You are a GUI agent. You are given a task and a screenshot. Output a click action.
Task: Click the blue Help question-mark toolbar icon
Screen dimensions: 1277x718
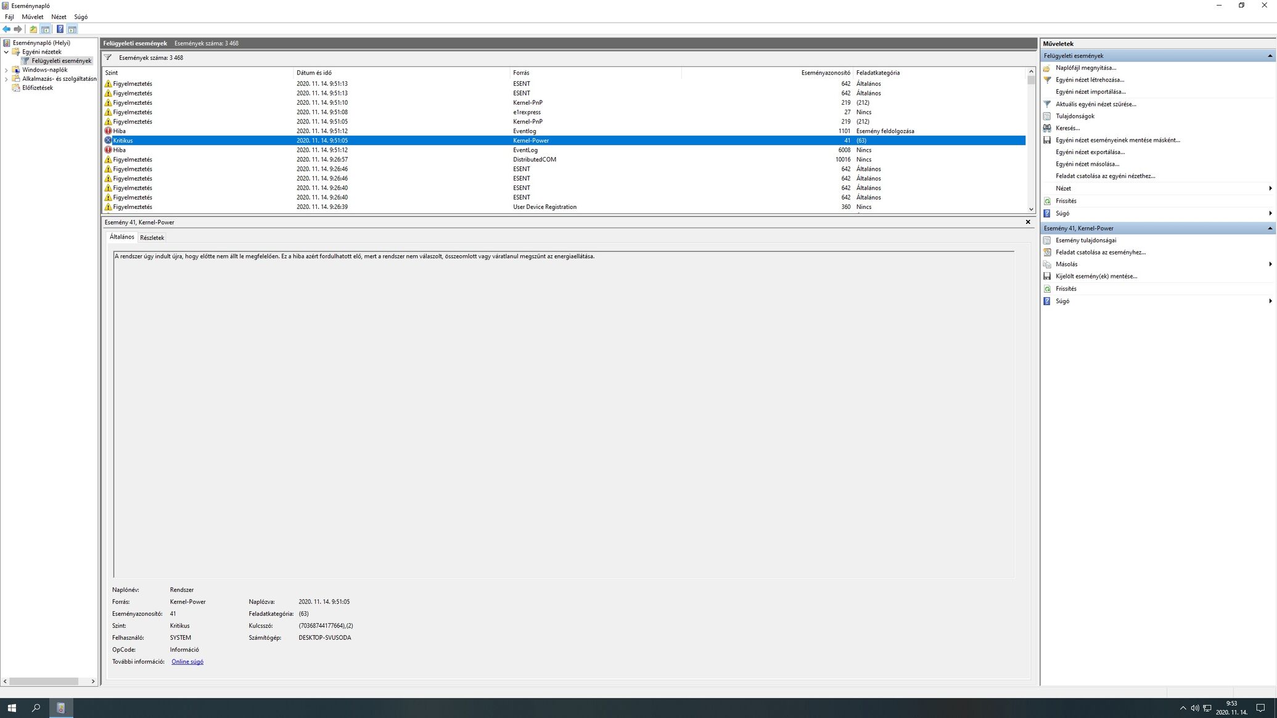tap(60, 29)
